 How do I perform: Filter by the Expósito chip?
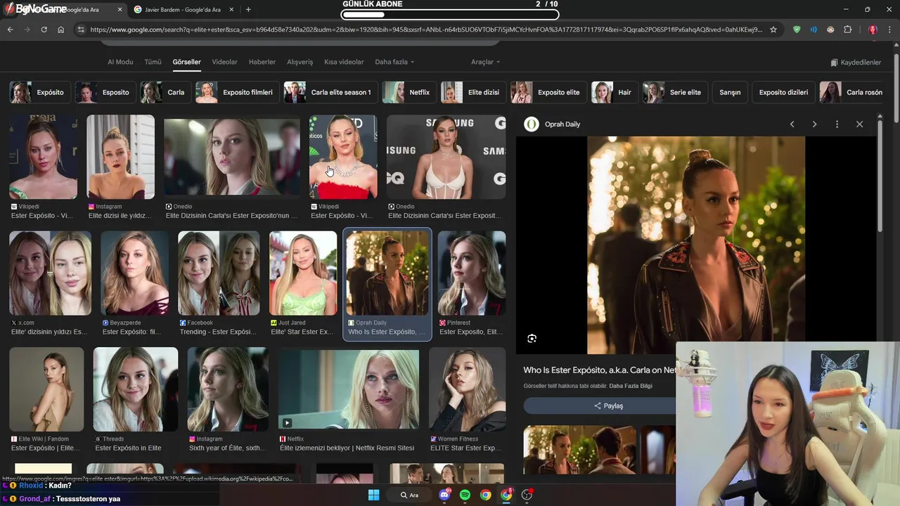(x=40, y=92)
